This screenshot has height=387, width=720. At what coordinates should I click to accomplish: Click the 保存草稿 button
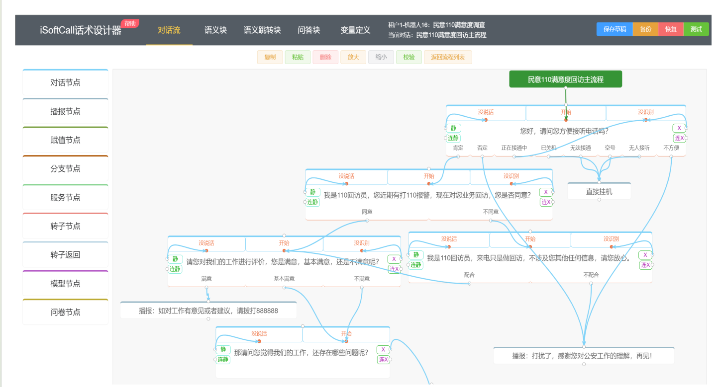click(615, 29)
